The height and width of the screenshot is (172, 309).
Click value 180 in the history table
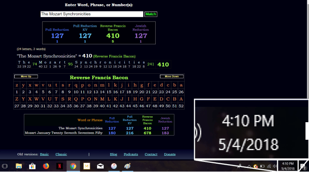click(x=112, y=133)
